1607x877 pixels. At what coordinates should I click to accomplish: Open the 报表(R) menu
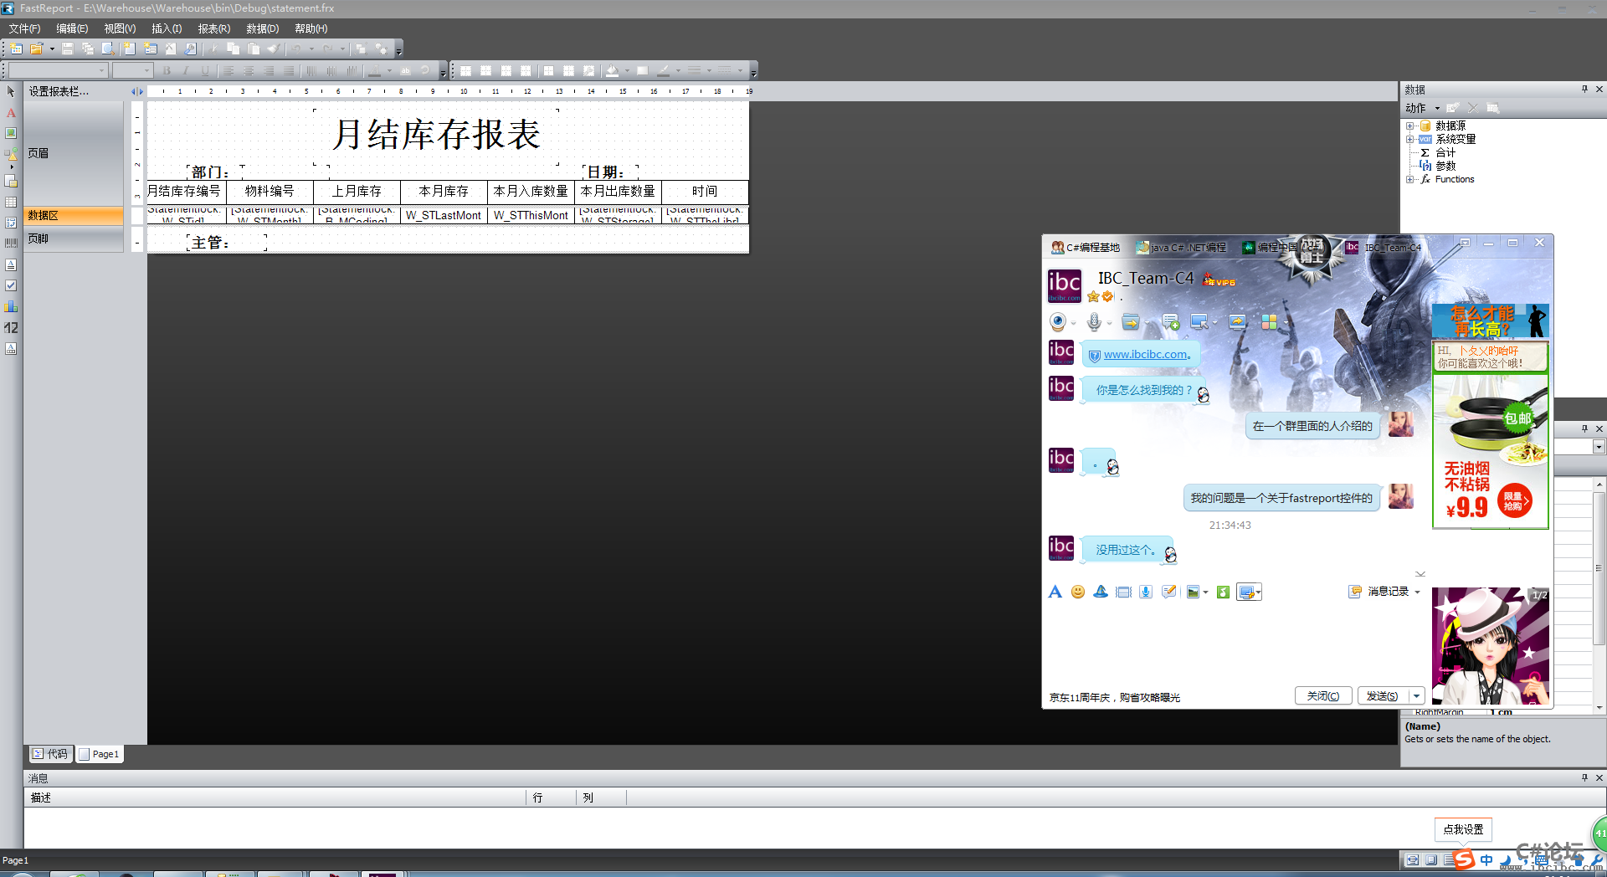pos(213,28)
